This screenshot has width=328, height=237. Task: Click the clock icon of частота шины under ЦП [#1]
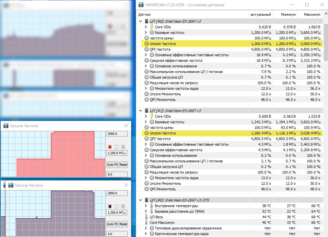point(147,128)
